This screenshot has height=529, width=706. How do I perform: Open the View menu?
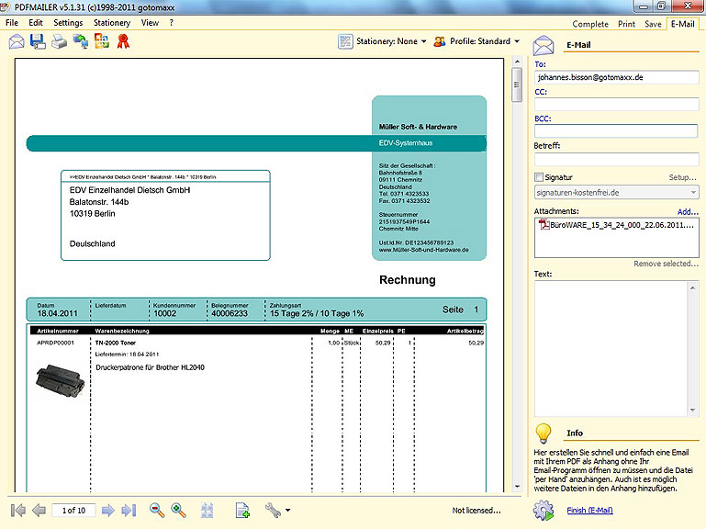[x=150, y=23]
